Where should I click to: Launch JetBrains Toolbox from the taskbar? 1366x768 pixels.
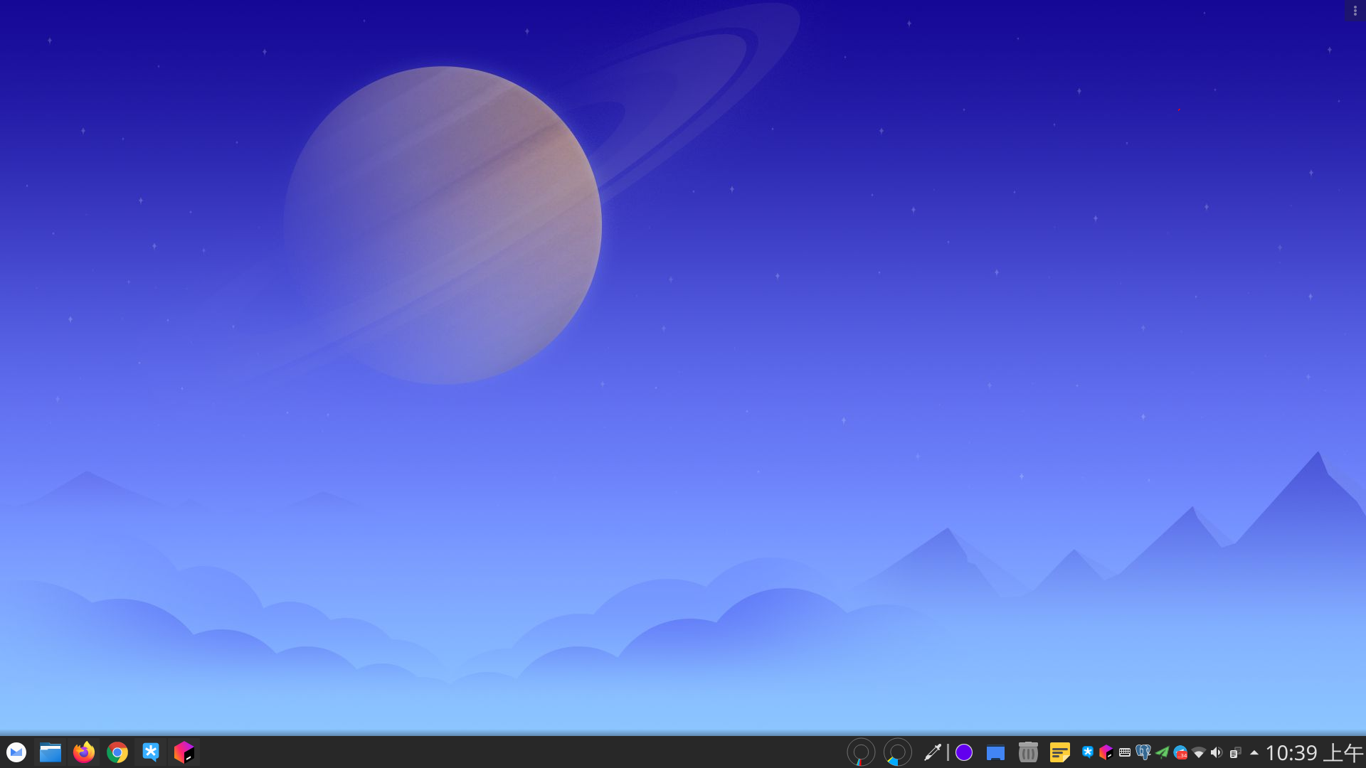coord(184,752)
